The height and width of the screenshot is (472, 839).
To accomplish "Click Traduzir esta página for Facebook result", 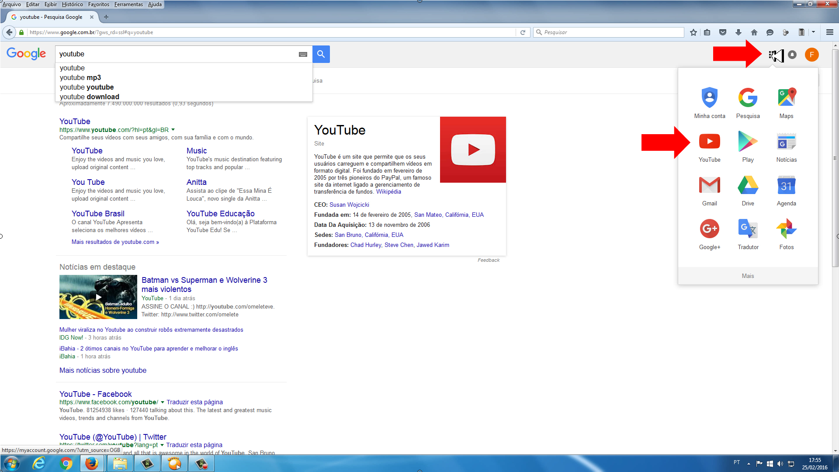I will coord(194,402).
